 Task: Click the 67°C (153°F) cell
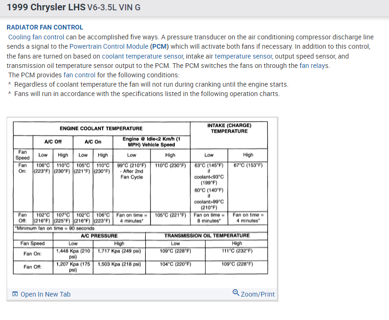tap(247, 187)
